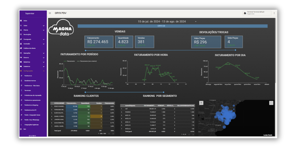This screenshot has height=148, width=296.
Task: Click the Faturamento R$ 274.465 scorecard
Action: [99, 42]
